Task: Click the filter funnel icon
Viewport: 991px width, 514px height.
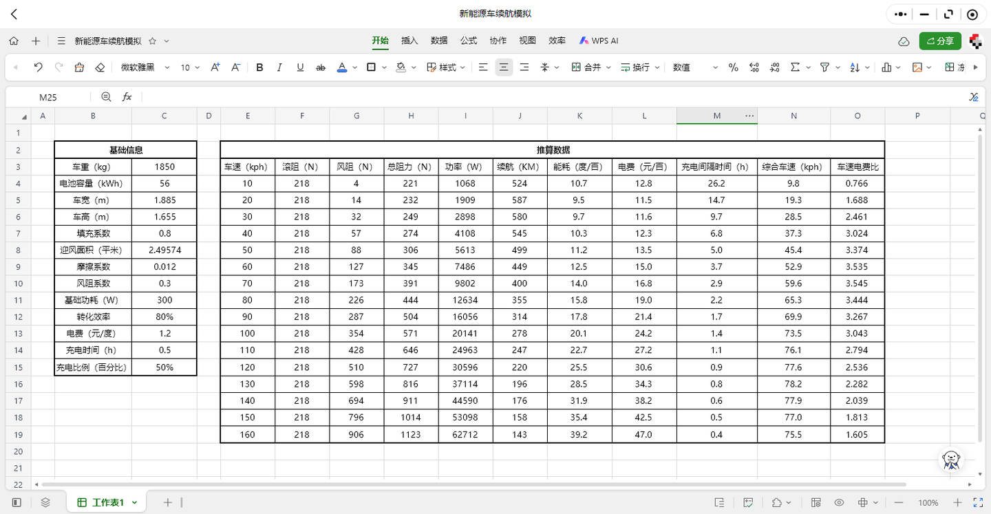Action: 824,67
